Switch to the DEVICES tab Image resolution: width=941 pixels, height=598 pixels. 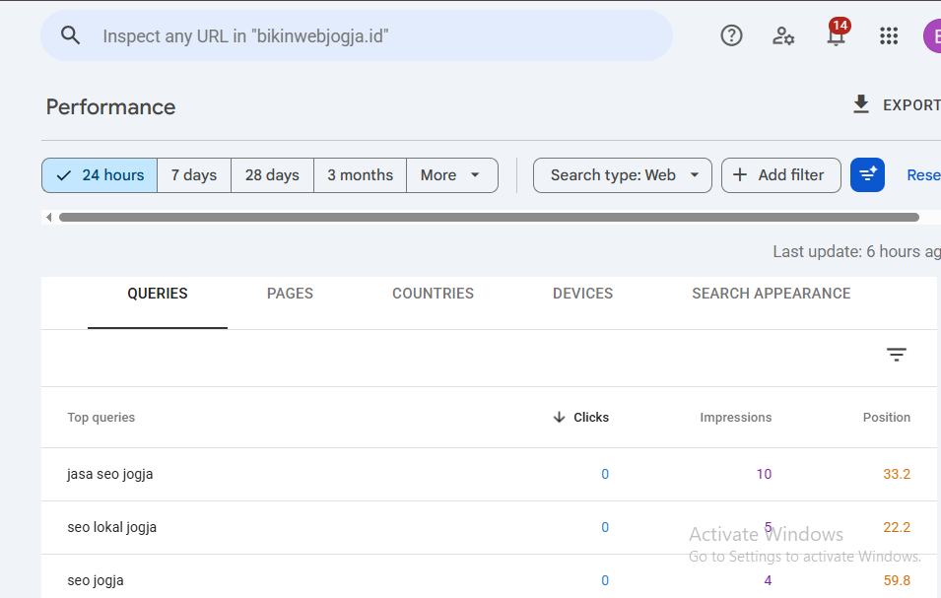click(x=582, y=294)
